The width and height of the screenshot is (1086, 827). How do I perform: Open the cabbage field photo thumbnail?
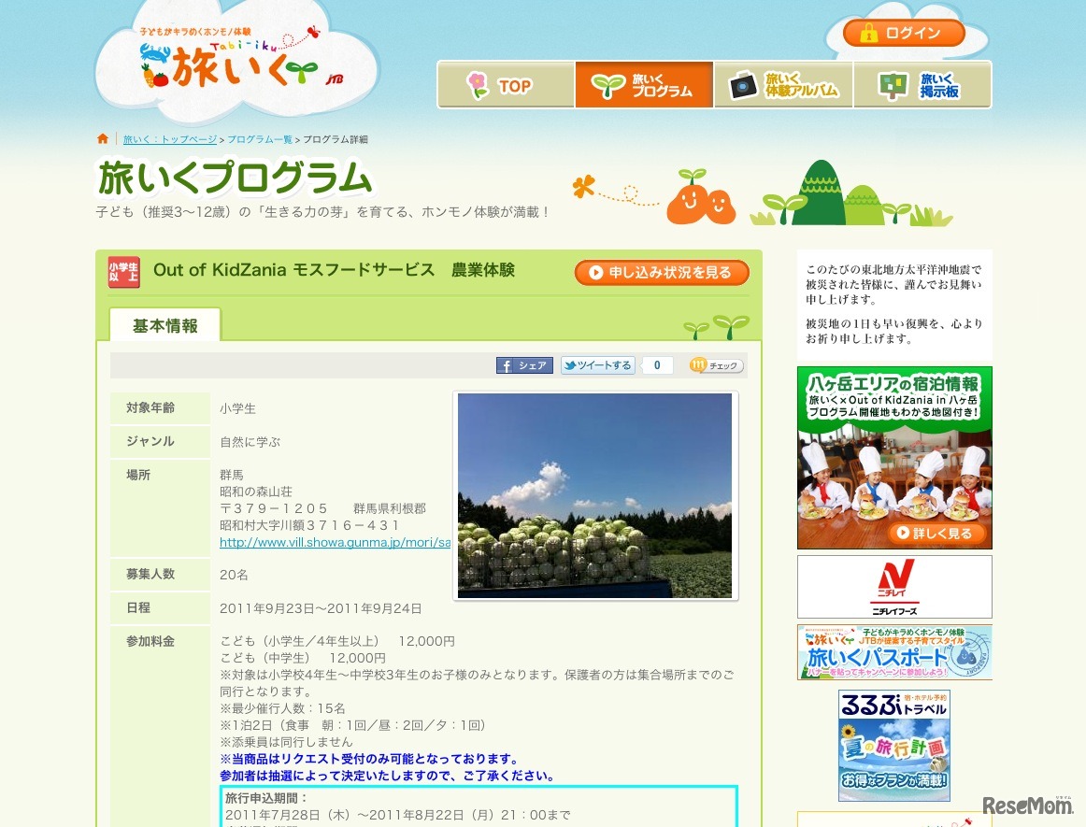(x=595, y=495)
